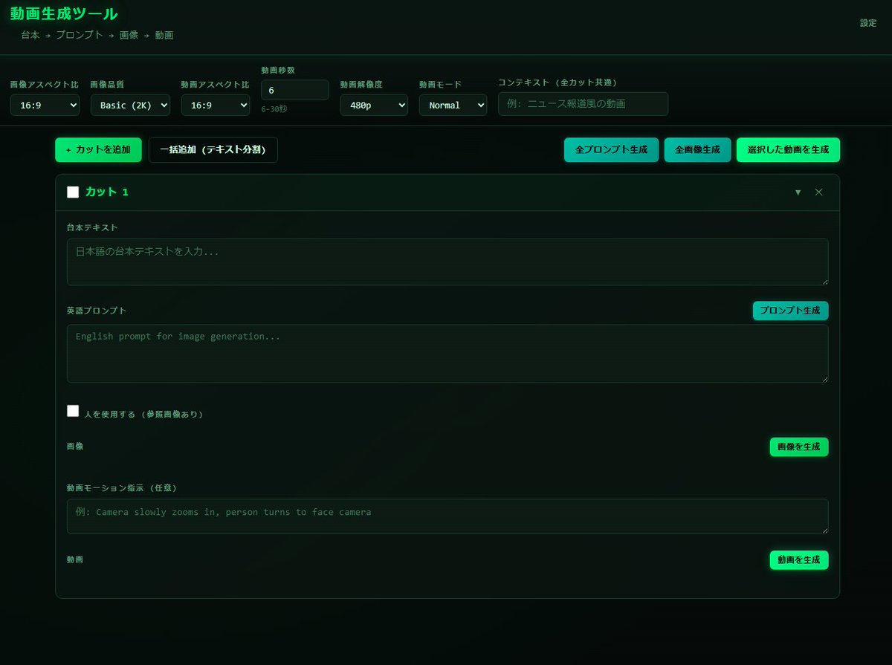The height and width of the screenshot is (665, 892).
Task: Focus the 動画モーション指示 textarea
Action: click(x=447, y=516)
